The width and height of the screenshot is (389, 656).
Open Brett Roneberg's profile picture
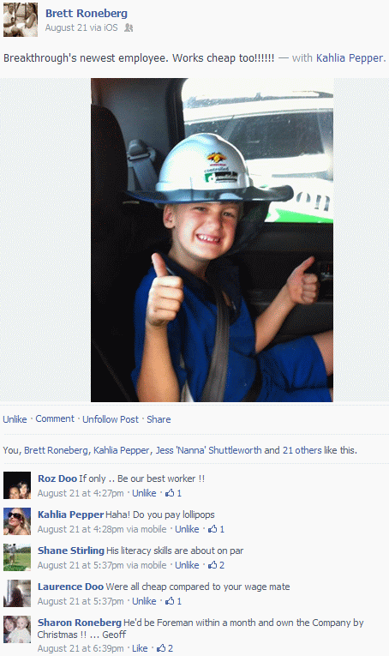pyautogui.click(x=21, y=20)
